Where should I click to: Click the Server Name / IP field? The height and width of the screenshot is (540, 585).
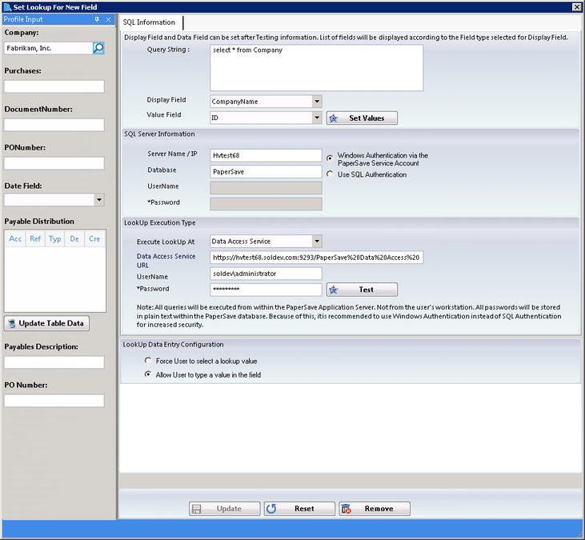pos(266,155)
